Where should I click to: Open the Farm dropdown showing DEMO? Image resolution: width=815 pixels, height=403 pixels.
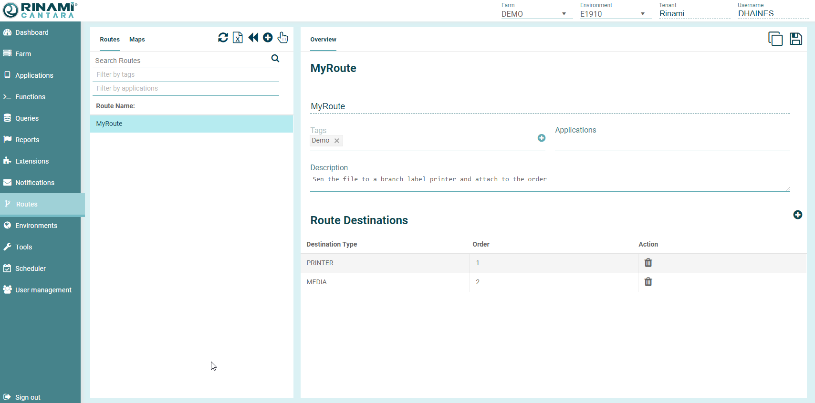pos(536,14)
